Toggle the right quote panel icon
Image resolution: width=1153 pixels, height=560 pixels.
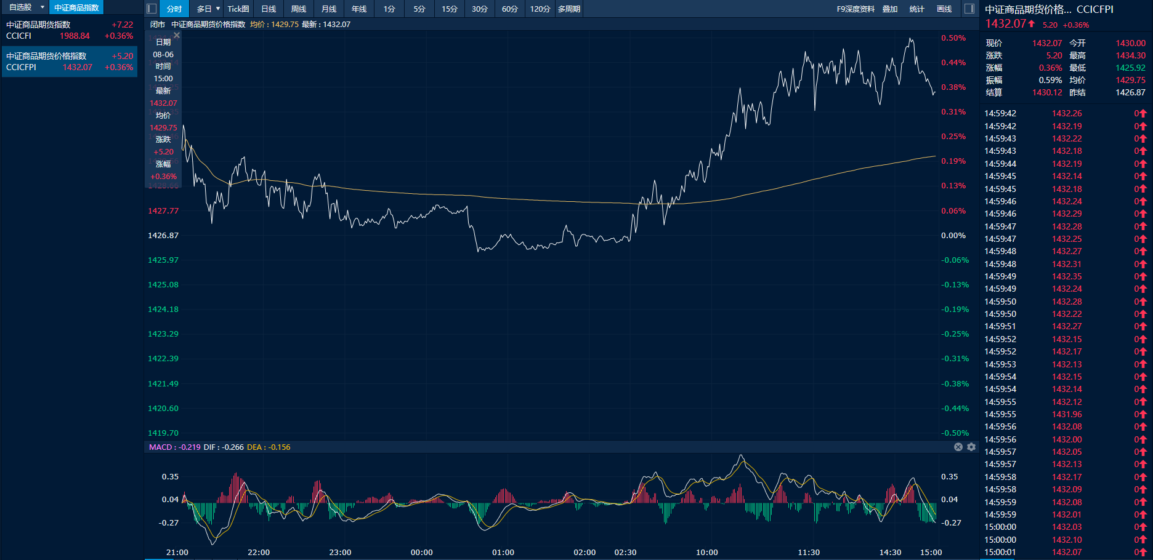tap(969, 9)
